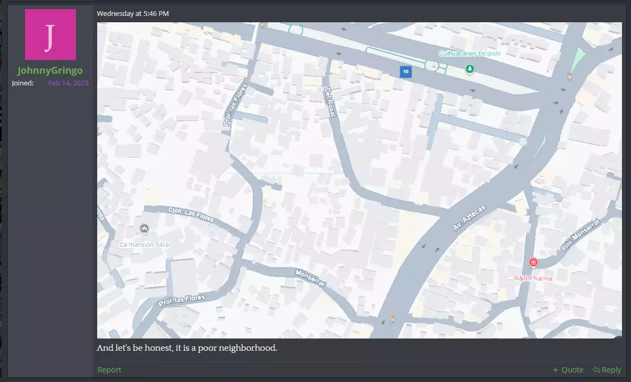631x382 pixels.
Task: Report this post
Action: (x=109, y=370)
